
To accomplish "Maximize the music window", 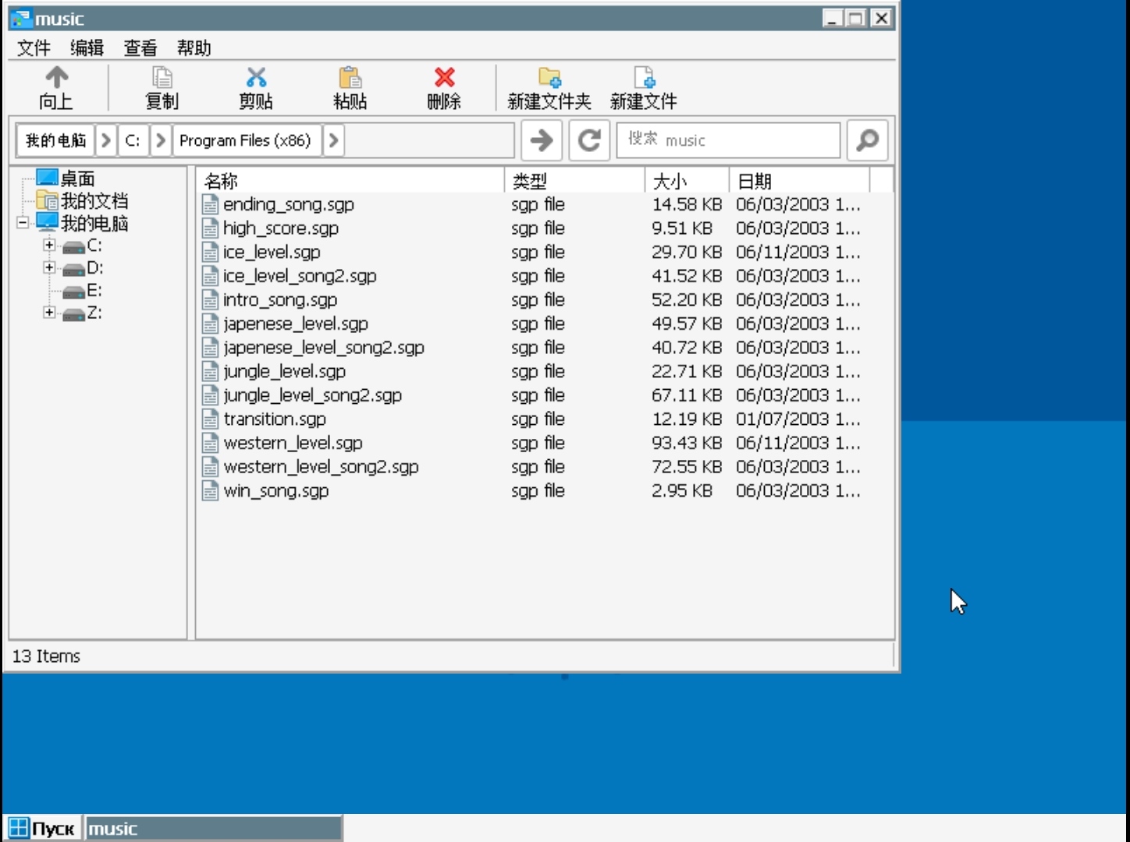I will pos(857,19).
